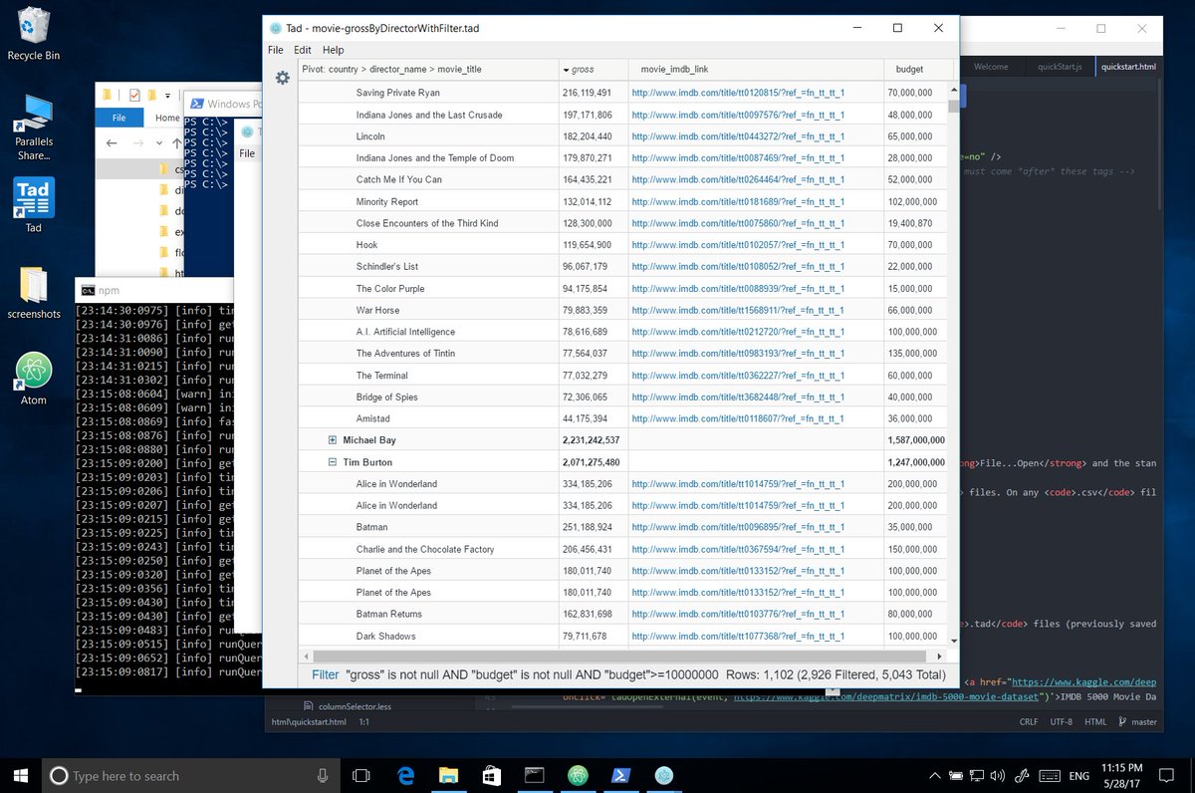Click the Hook gross value 119,654,900
Viewport: 1195px width, 793px height.
pyautogui.click(x=587, y=245)
